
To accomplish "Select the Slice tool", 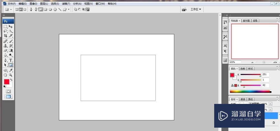I will pos(11,36).
